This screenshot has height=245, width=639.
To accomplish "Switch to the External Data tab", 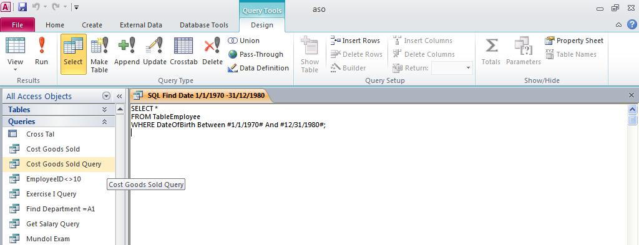I will click(141, 25).
